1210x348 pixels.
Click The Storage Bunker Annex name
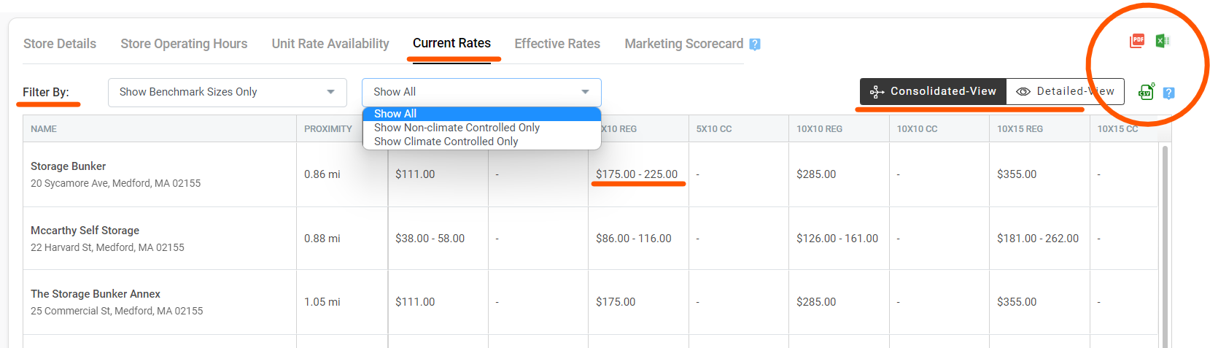pyautogui.click(x=96, y=294)
